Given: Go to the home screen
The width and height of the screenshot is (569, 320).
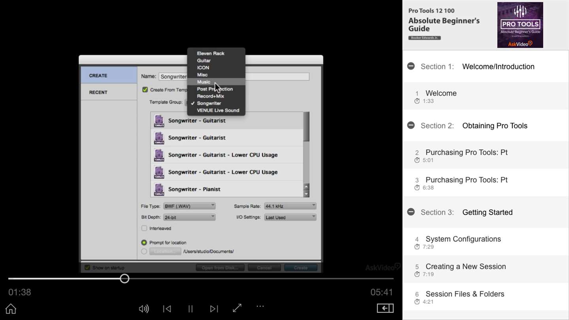Looking at the screenshot, I should click(x=11, y=309).
